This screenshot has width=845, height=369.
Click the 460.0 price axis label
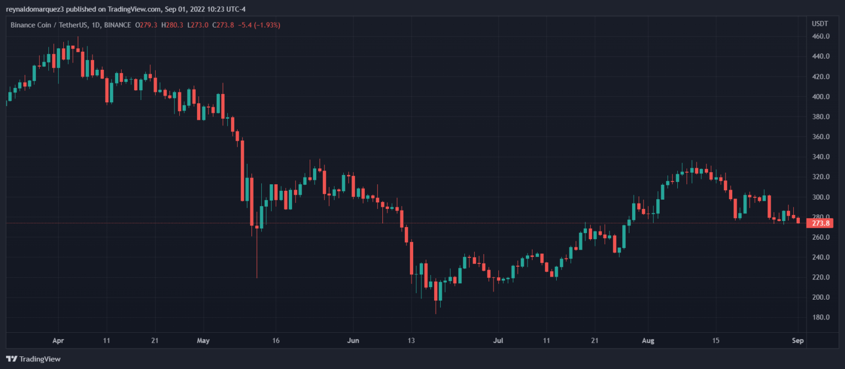tap(820, 36)
